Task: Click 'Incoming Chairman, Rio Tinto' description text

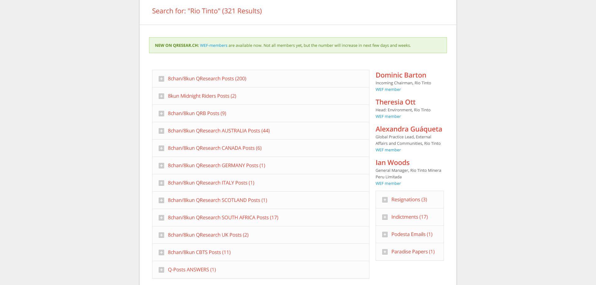Action: point(403,83)
